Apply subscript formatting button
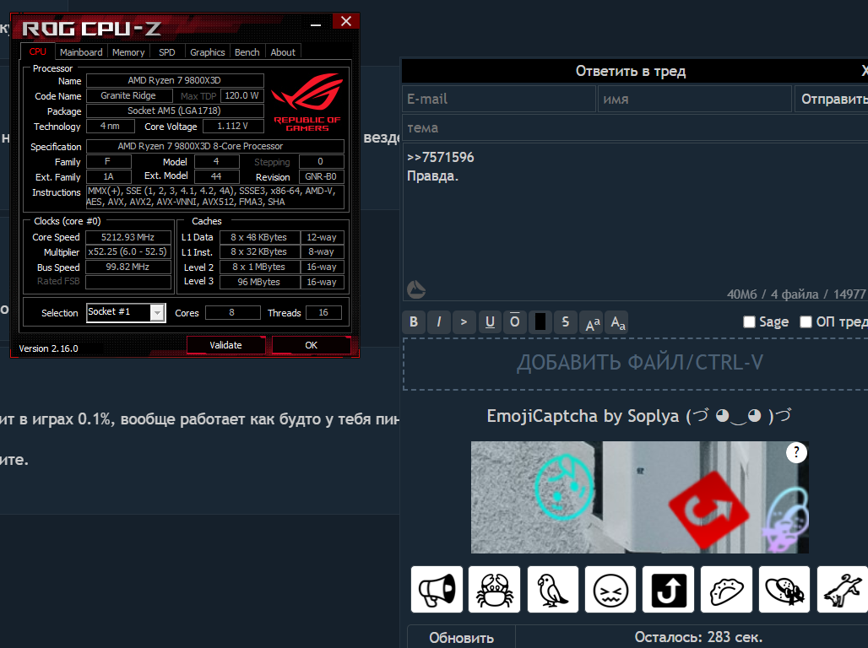This screenshot has width=868, height=648. (x=617, y=322)
